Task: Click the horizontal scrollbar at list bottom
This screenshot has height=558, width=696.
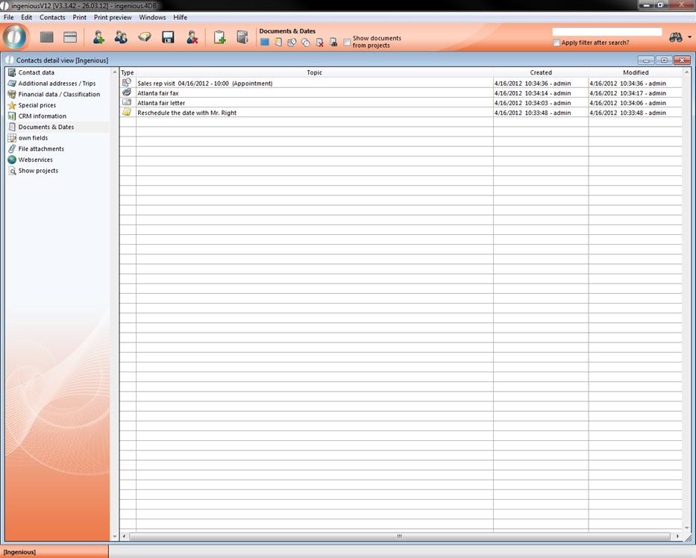Action: (399, 536)
